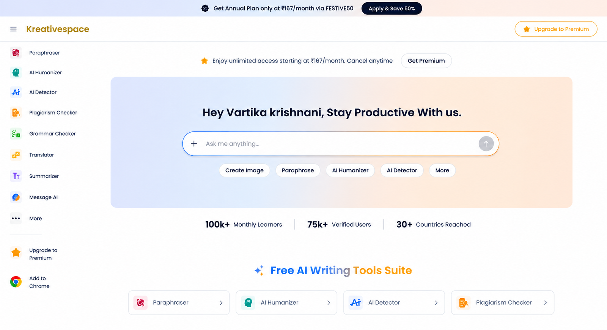Click the AI Humanizer sidebar icon

16,72
